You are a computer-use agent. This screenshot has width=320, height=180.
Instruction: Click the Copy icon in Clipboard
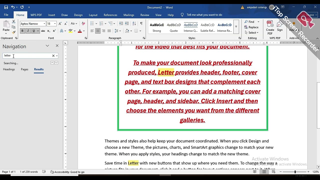[13, 27]
